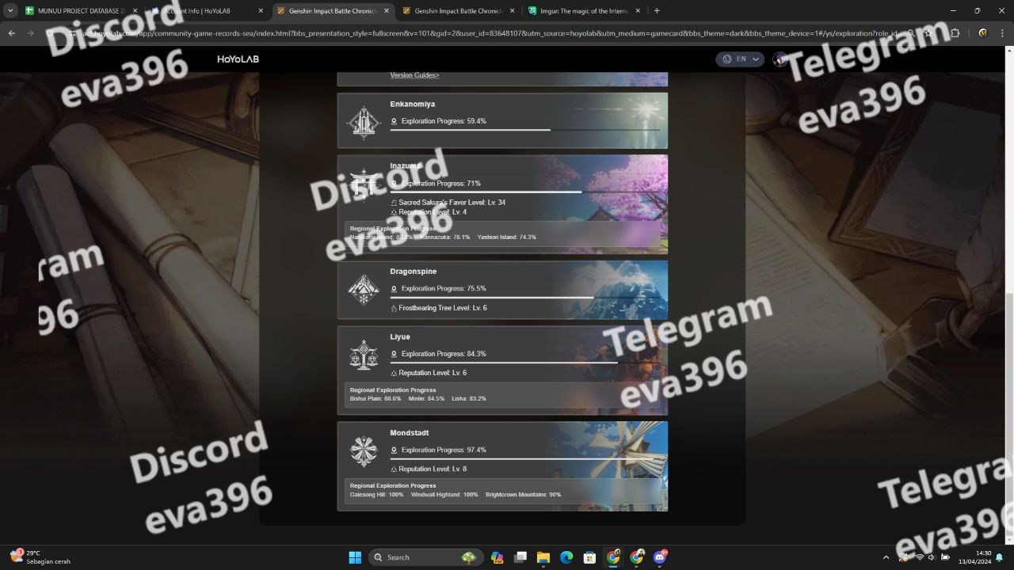Screen dimensions: 1014x570
Task: Go back with the browser back arrow
Action: 11,33
